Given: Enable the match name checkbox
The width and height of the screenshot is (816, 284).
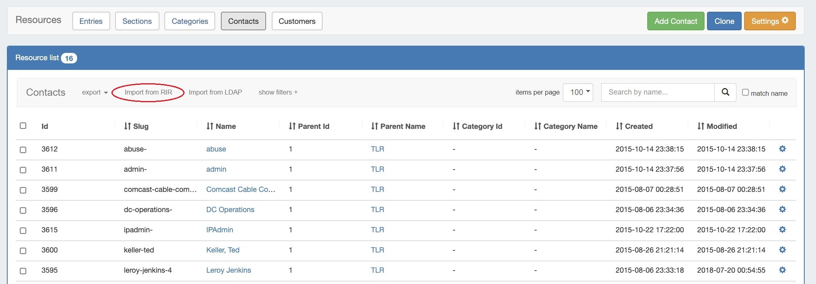Looking at the screenshot, I should 745,93.
